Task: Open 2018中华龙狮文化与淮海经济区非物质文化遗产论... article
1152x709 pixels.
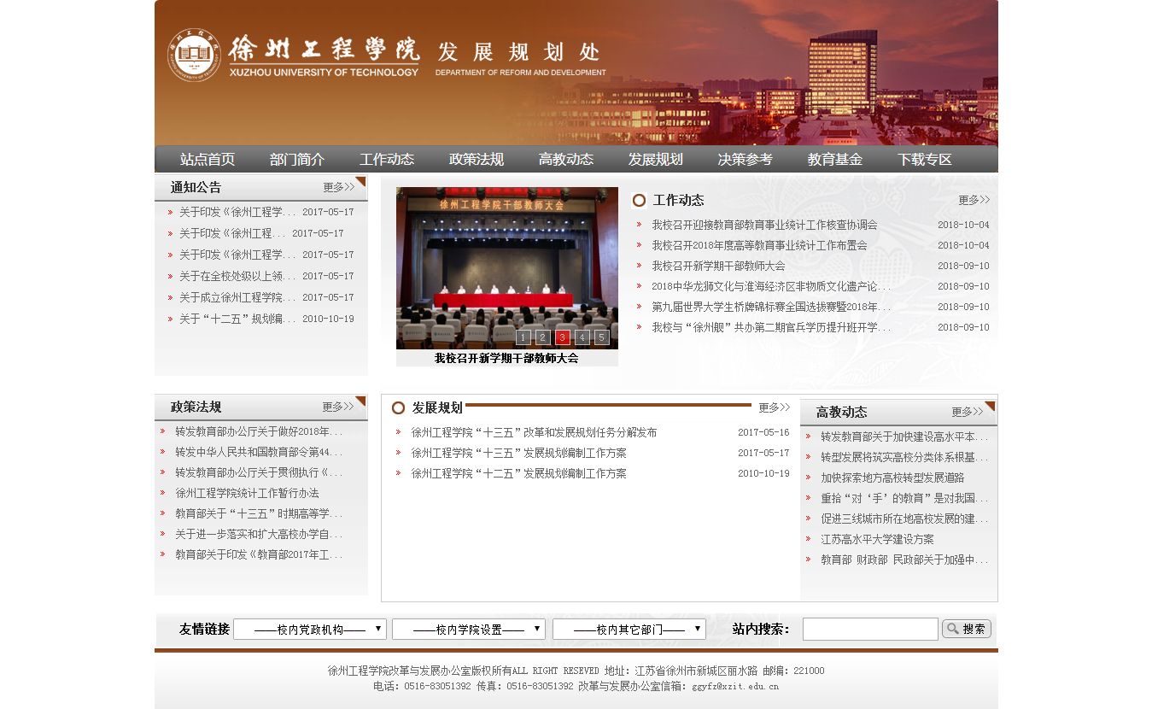Action: (x=771, y=286)
